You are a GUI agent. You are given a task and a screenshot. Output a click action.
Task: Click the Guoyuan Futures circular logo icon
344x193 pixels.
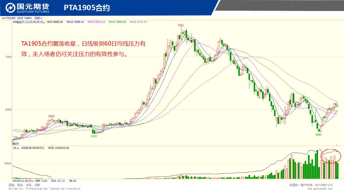[11, 8]
